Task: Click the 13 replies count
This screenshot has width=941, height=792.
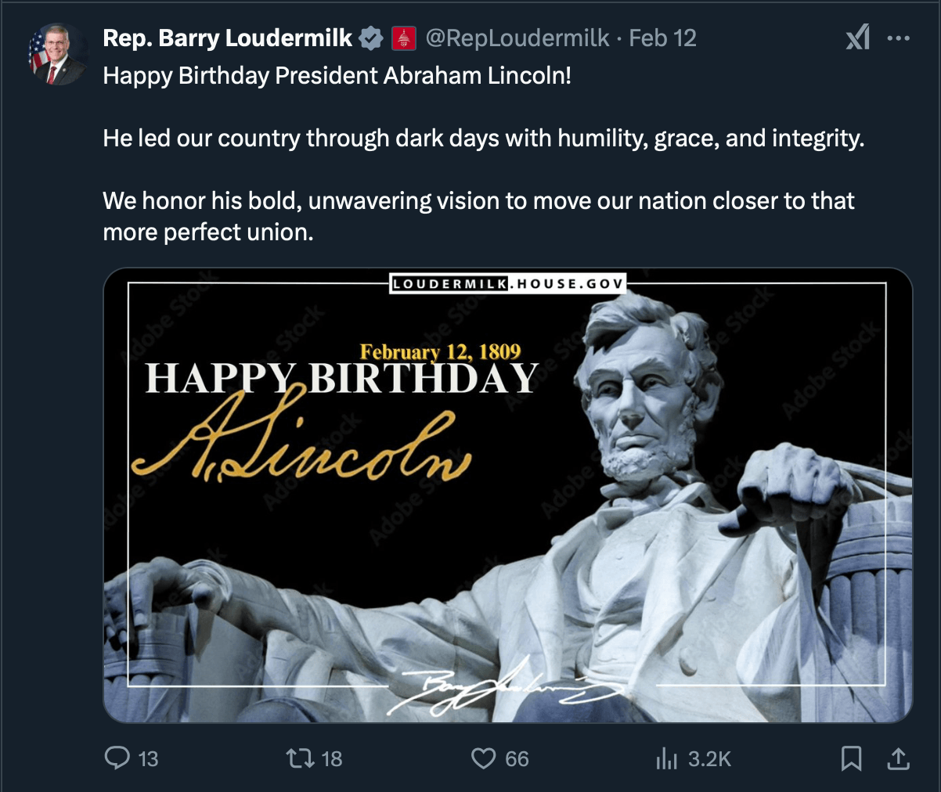Action: tap(148, 758)
